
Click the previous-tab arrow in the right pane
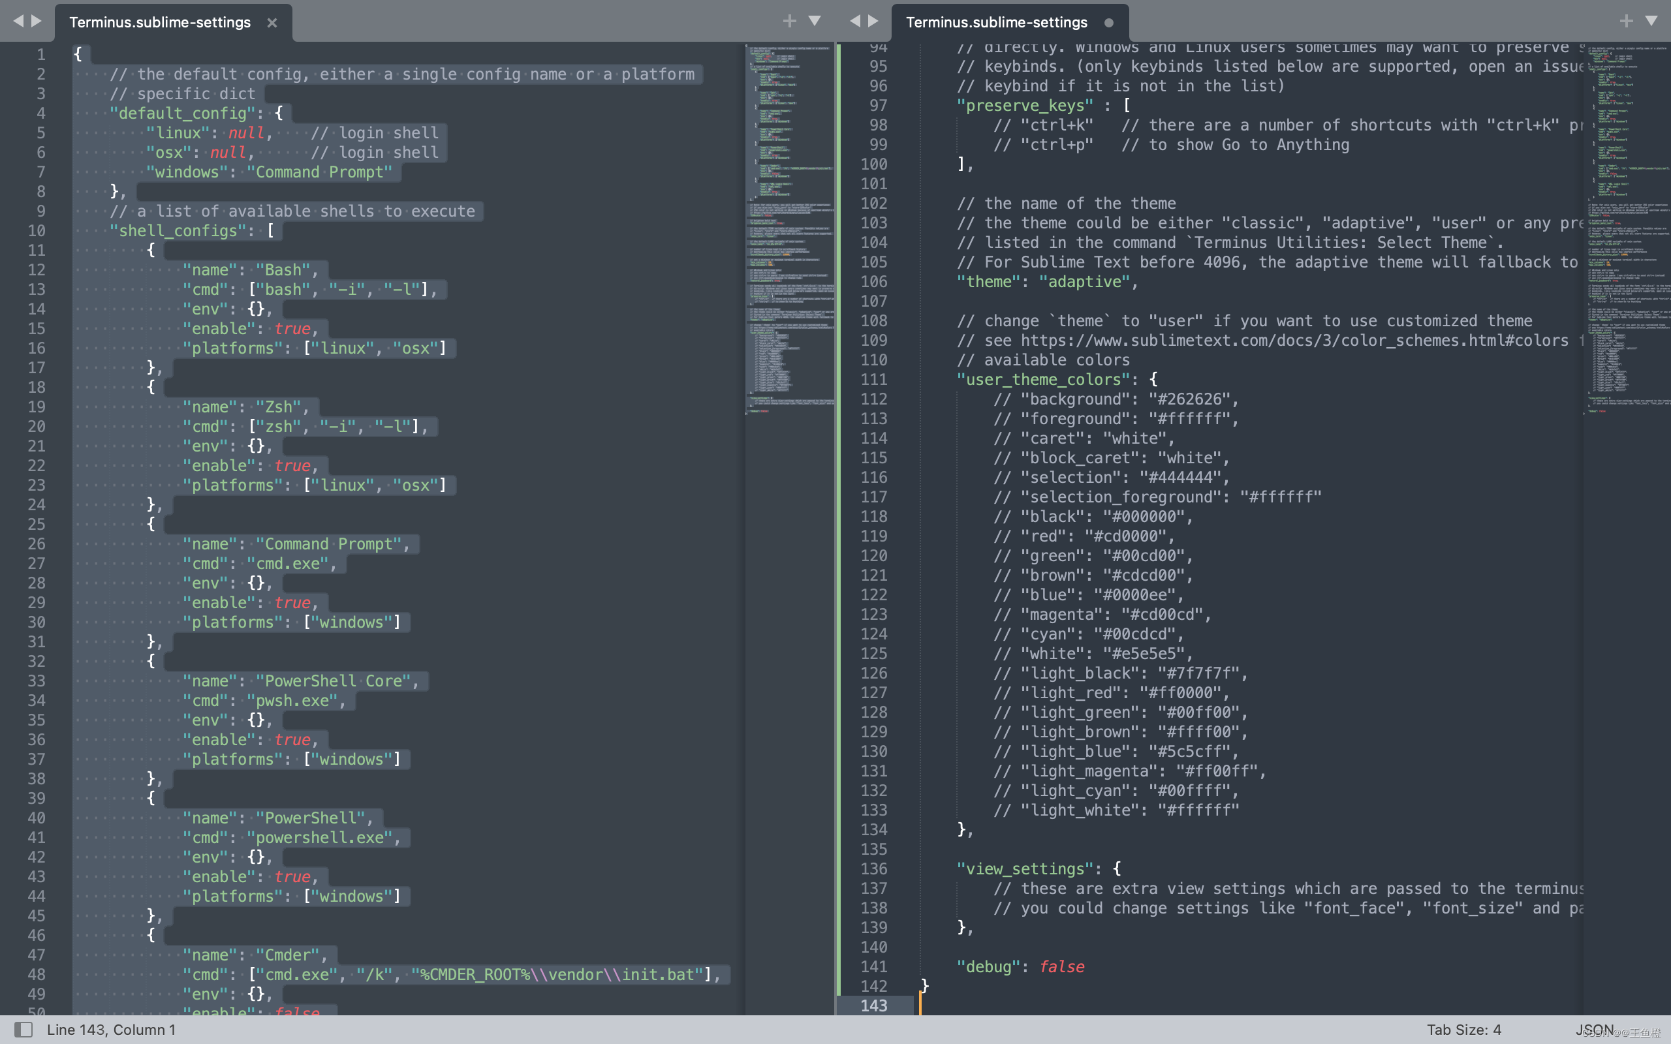tap(856, 20)
